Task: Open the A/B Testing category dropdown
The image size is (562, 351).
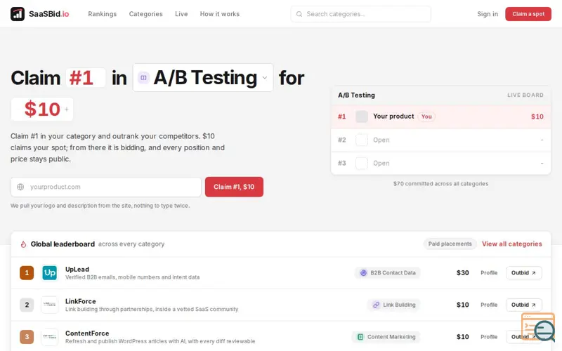Action: pos(203,77)
